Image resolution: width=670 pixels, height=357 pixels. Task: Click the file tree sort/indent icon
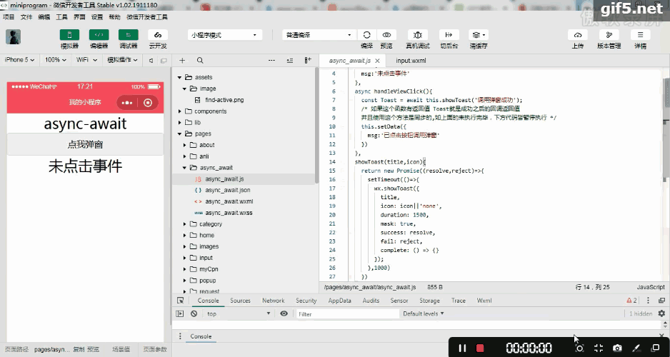click(x=290, y=60)
